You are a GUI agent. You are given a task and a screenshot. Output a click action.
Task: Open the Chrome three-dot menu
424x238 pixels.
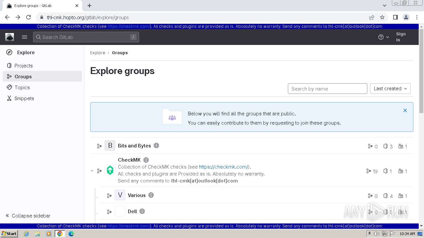(x=416, y=17)
